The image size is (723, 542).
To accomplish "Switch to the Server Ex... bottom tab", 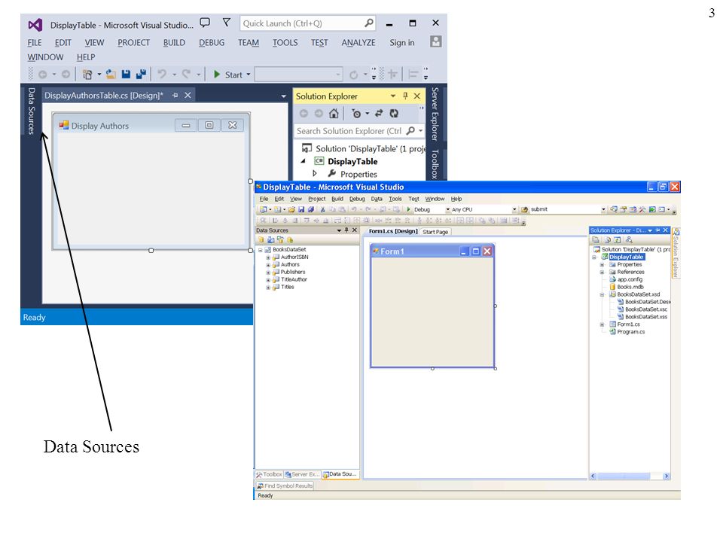I will coord(302,474).
